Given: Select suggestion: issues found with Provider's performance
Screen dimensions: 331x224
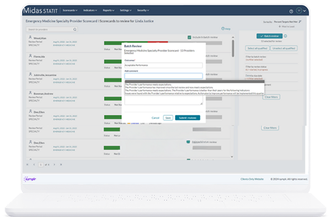Looking at the screenshot, I should (194, 93).
